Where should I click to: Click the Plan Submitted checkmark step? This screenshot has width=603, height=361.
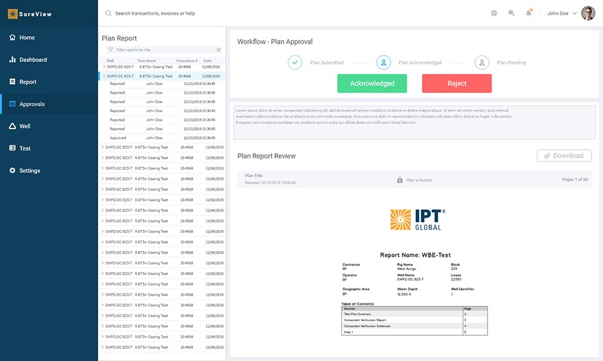[x=295, y=63]
